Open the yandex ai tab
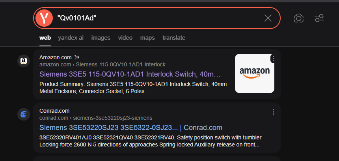The image size is (339, 161). click(71, 38)
